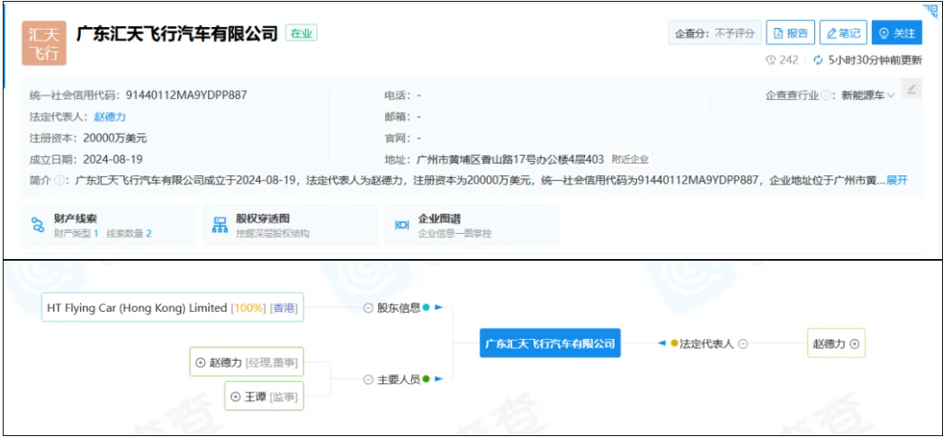Click the 5小时30分钟前更新 update time text
This screenshot has height=437, width=943.
(875, 60)
